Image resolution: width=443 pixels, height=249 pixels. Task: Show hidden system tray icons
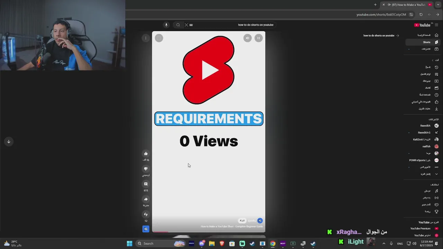click(384, 243)
